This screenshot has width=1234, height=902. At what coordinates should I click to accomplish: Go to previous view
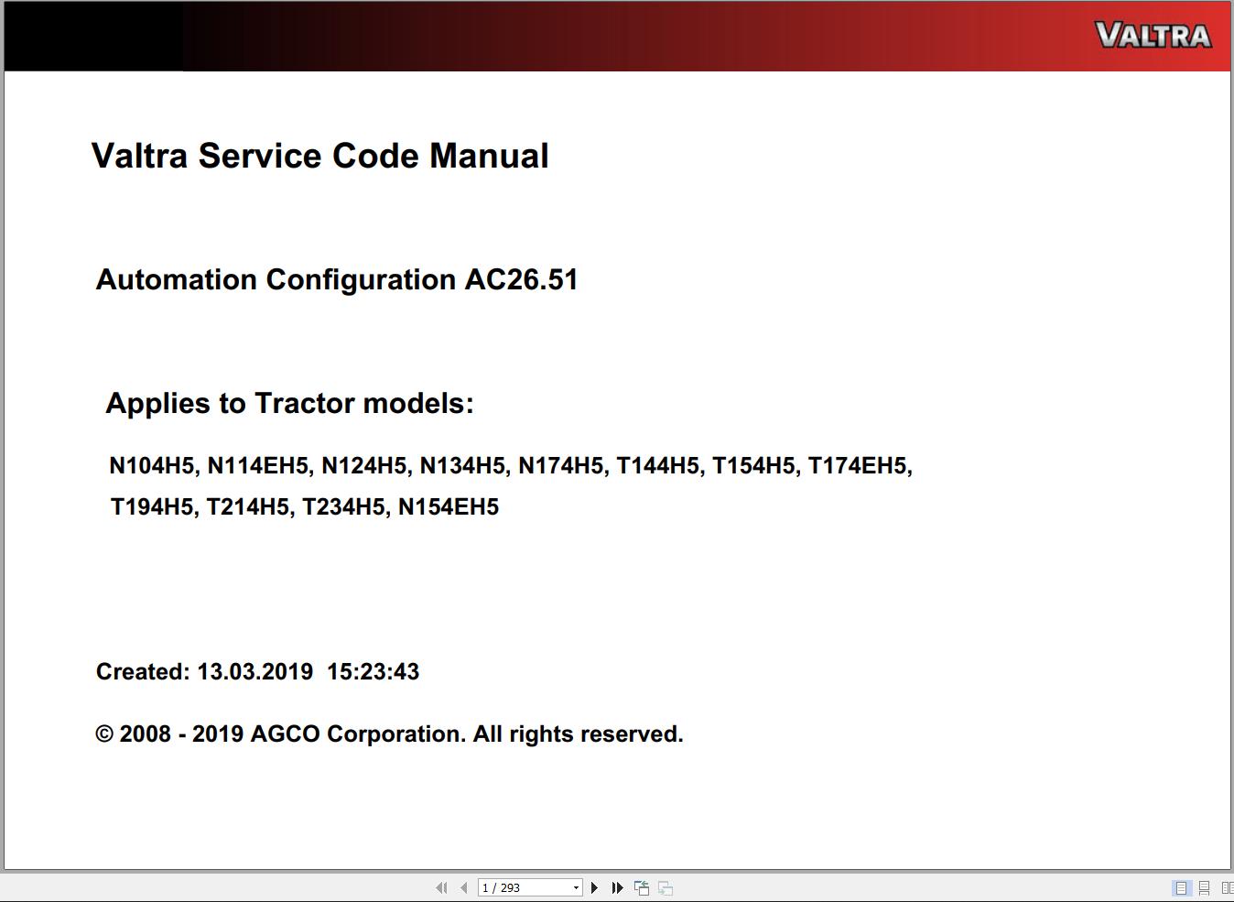point(642,887)
